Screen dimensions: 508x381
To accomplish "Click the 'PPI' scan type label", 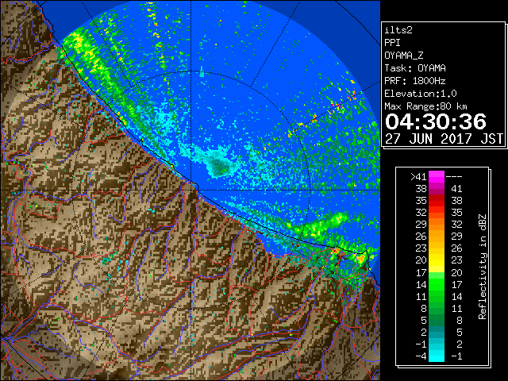I will pyautogui.click(x=392, y=43).
